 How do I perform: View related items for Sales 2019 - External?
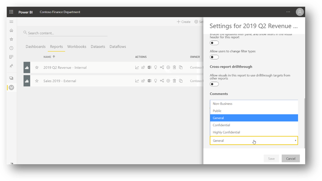point(162,81)
